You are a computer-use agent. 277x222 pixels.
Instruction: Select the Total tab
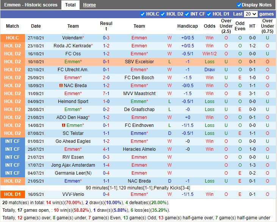[x=70, y=5]
